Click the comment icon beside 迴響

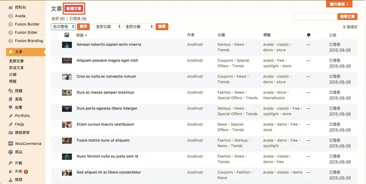coord(11,108)
